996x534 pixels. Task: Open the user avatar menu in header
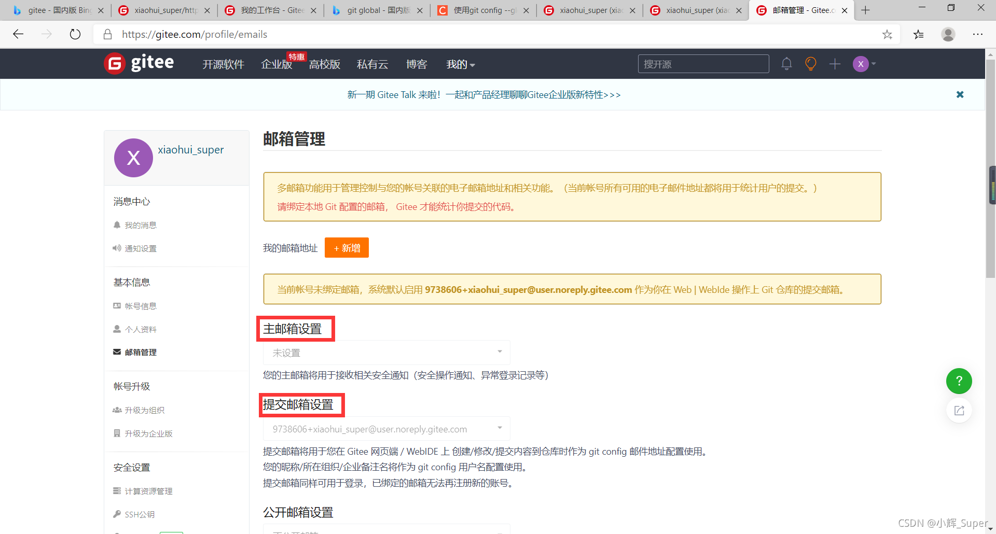[x=864, y=64]
